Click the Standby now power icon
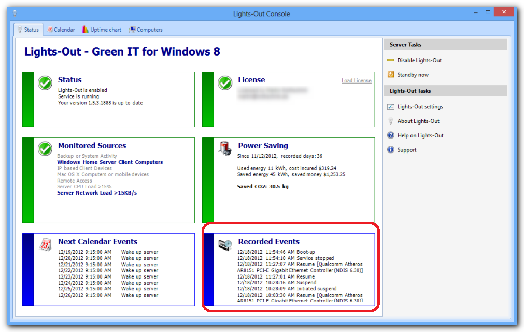 [x=391, y=75]
